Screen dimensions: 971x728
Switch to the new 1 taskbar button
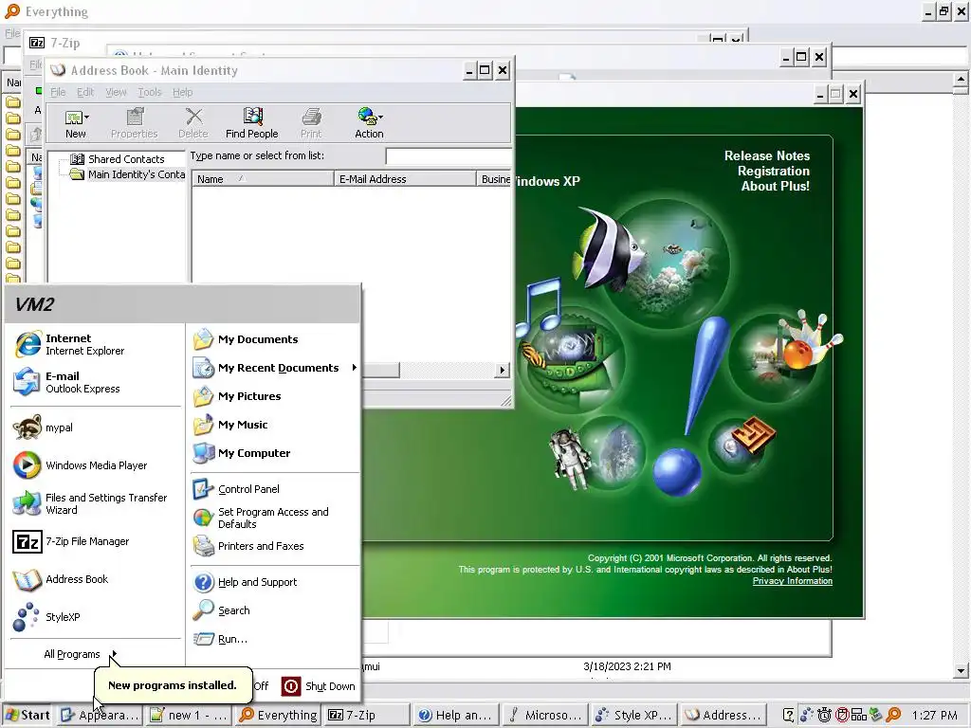[x=189, y=715]
